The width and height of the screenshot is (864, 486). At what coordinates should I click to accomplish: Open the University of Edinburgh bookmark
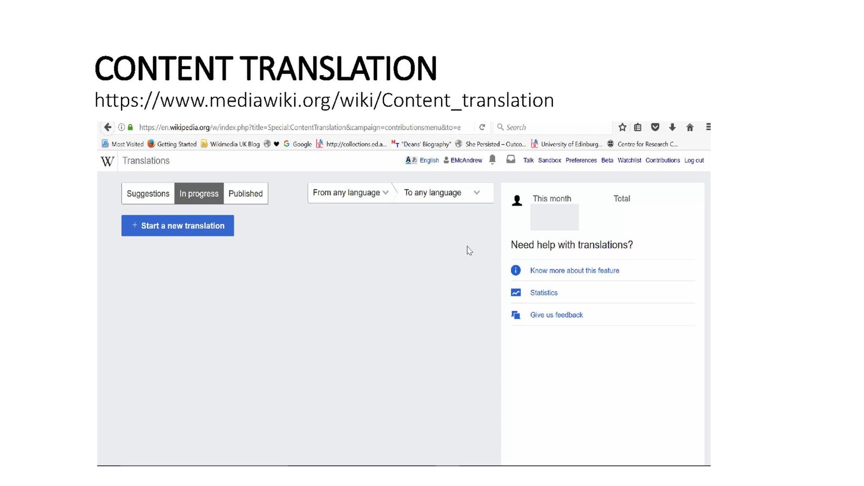pos(566,144)
